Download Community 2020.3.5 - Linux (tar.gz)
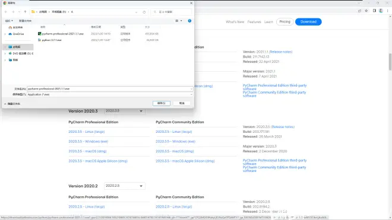This screenshot has height=220, width=392. (174, 132)
